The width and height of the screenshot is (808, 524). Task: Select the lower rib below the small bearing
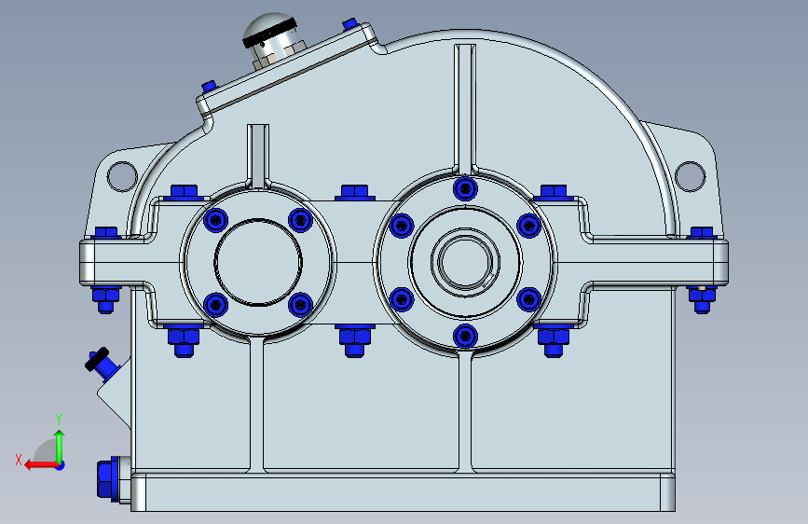pos(257,405)
